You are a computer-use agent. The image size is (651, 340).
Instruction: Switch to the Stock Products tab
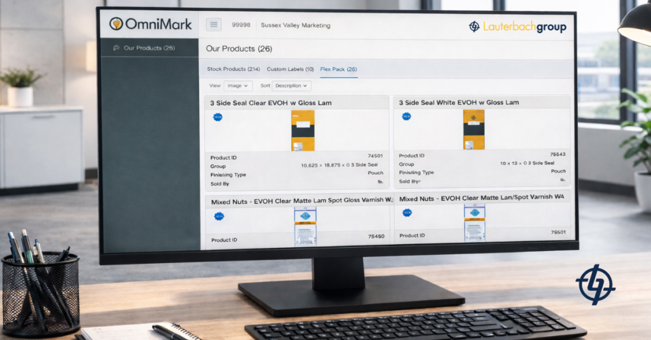pyautogui.click(x=233, y=69)
